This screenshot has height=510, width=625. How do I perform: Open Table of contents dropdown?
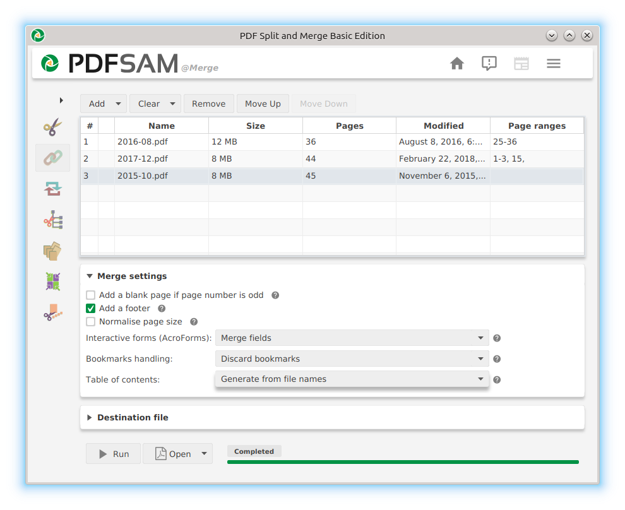(352, 379)
